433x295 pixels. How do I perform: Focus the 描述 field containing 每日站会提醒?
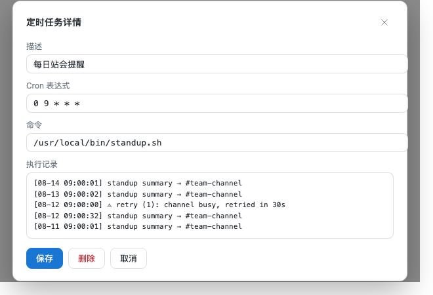click(x=216, y=64)
